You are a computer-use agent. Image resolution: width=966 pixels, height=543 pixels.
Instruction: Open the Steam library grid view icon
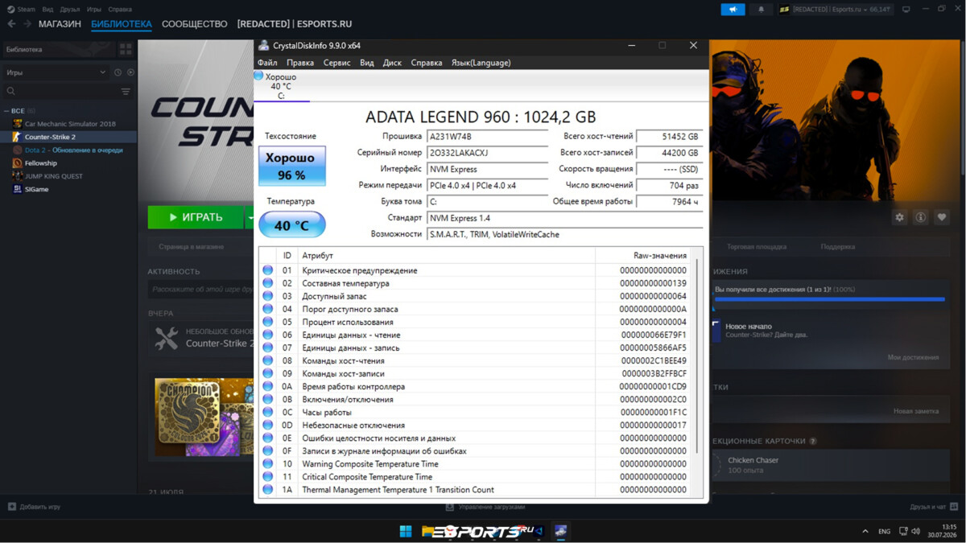coord(126,49)
